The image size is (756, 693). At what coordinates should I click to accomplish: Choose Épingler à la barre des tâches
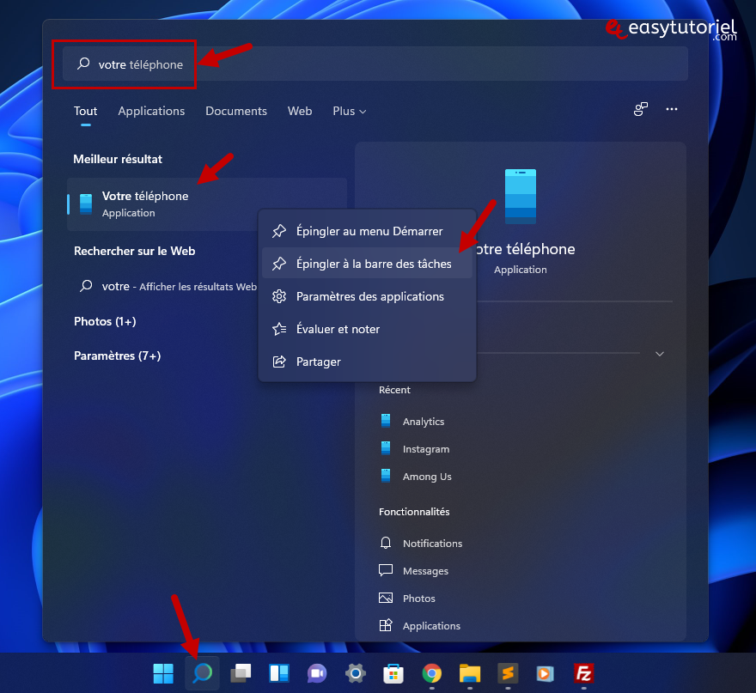pyautogui.click(x=367, y=264)
